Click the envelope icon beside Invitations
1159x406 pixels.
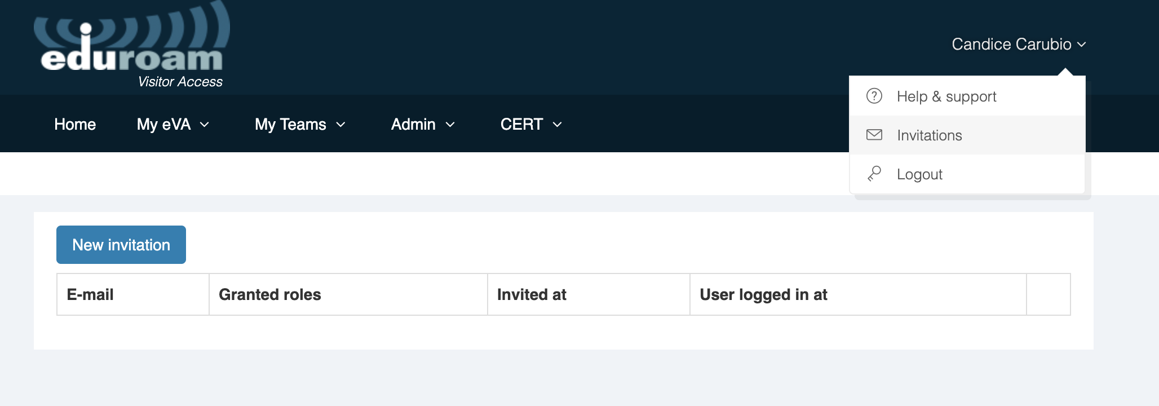(874, 135)
